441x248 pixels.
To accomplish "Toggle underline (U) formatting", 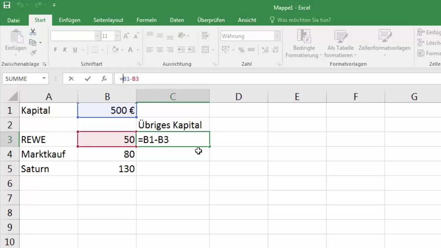I will coord(75,50).
